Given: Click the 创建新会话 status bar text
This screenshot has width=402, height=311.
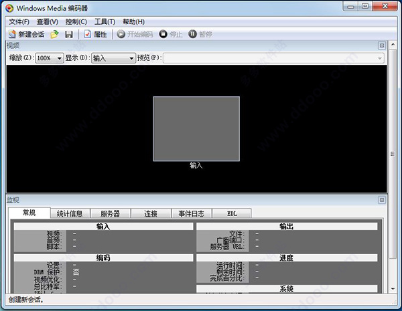Looking at the screenshot, I should pyautogui.click(x=26, y=300).
